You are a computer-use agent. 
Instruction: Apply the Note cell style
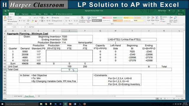click(139, 21)
